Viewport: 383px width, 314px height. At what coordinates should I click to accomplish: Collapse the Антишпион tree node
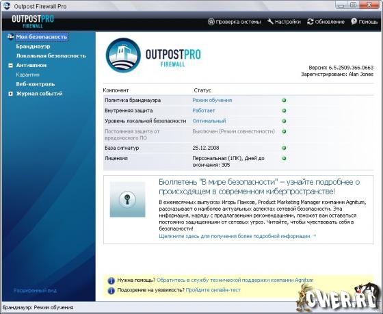10,65
